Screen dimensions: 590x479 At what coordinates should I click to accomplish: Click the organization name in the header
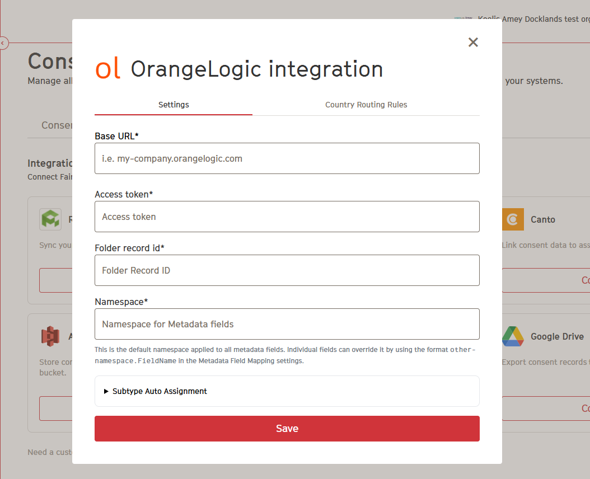533,19
